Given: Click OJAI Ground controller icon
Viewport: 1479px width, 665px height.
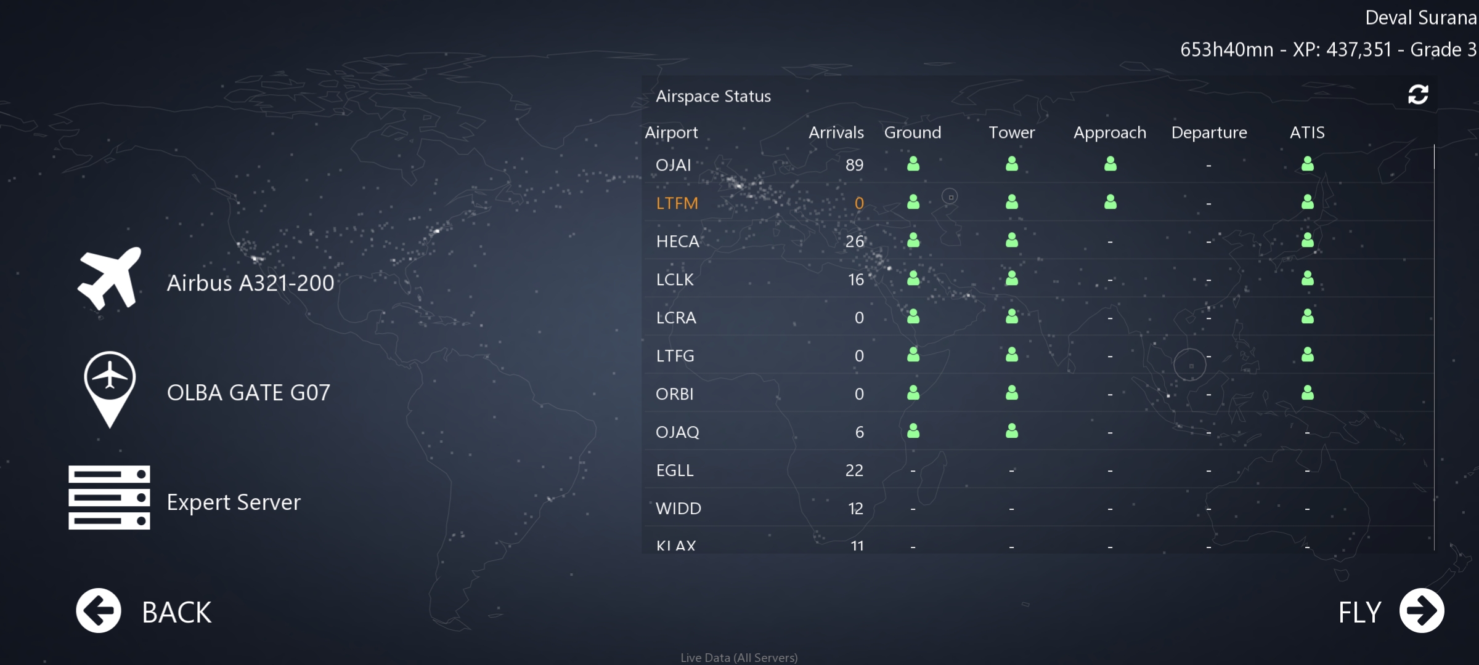Looking at the screenshot, I should pyautogui.click(x=913, y=164).
